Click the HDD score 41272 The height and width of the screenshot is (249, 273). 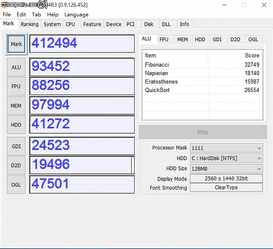click(82, 125)
